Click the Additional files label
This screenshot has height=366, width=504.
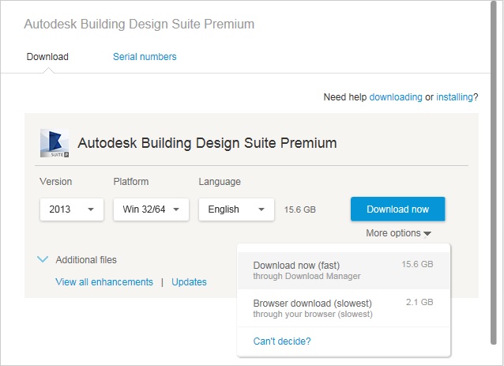coord(86,259)
